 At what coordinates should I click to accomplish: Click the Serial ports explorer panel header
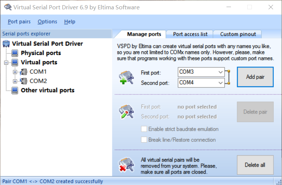pyautogui.click(x=56, y=34)
